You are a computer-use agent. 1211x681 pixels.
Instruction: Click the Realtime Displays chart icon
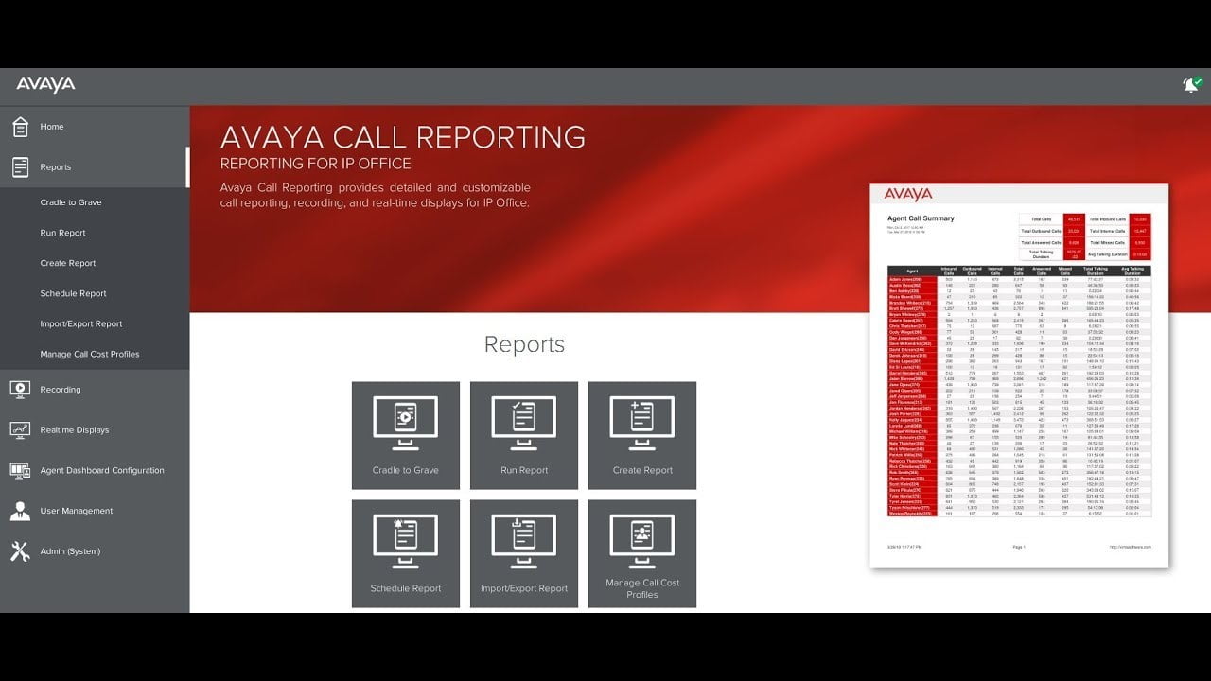pyautogui.click(x=20, y=430)
